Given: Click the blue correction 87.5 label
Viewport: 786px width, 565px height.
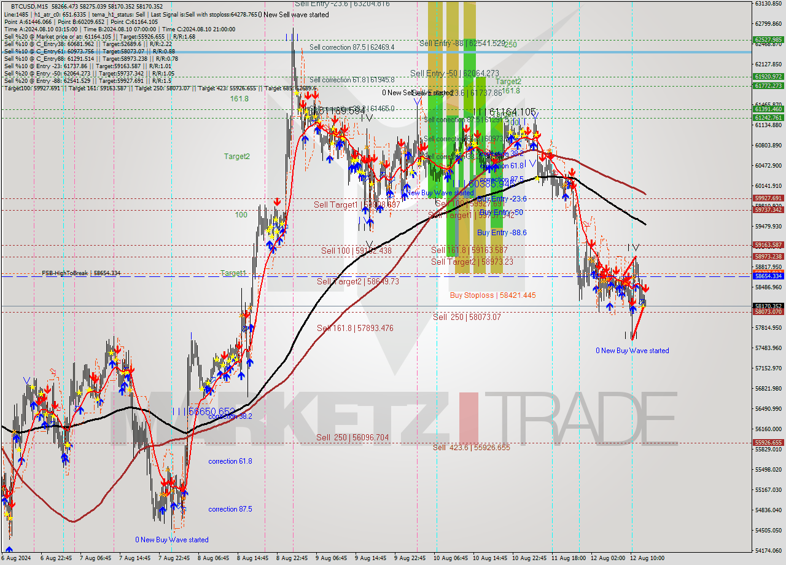Looking at the screenshot, I should tap(230, 509).
